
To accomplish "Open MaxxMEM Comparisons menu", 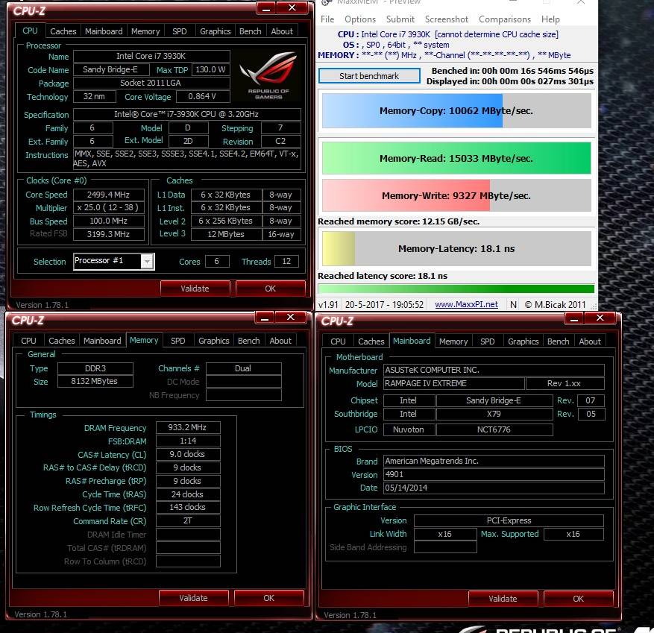I will (x=505, y=19).
